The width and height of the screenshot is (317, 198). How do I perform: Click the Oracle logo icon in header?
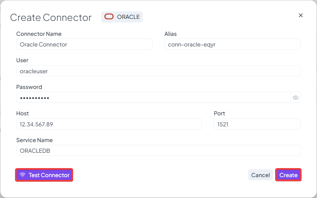point(109,17)
